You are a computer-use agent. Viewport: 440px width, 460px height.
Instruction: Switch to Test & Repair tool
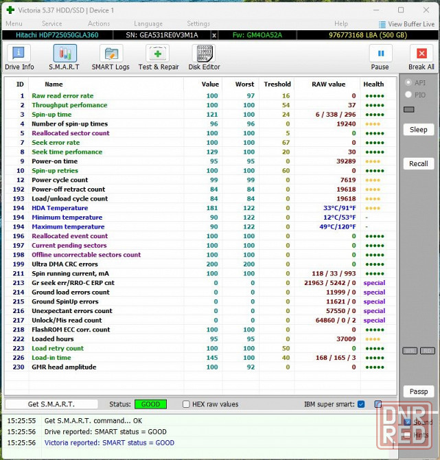coord(158,57)
